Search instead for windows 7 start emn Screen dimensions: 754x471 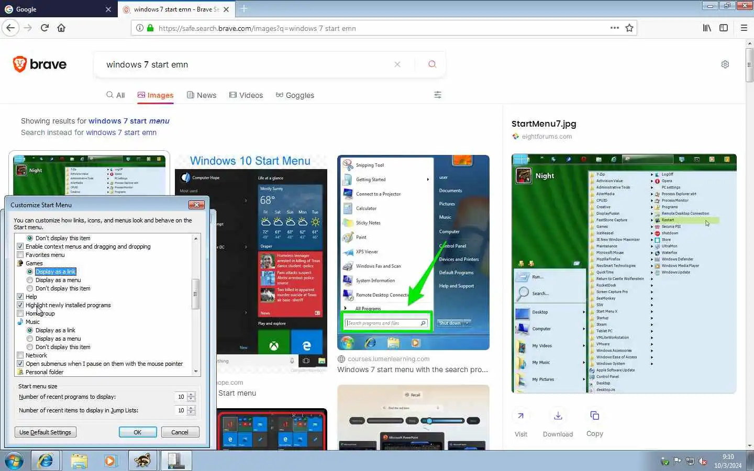(x=121, y=132)
